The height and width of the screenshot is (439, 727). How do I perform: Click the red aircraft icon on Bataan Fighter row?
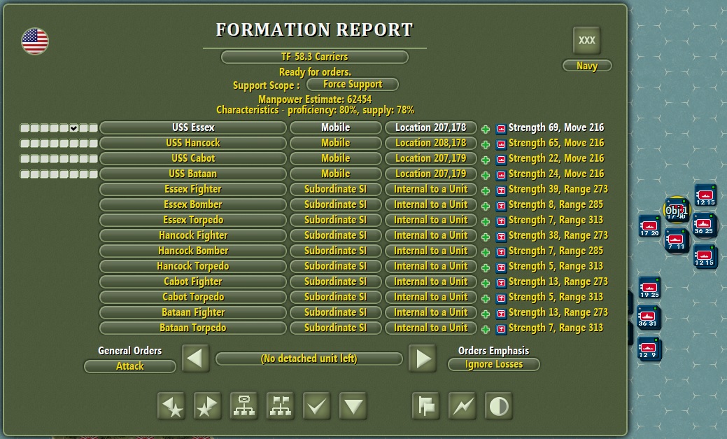click(x=501, y=314)
